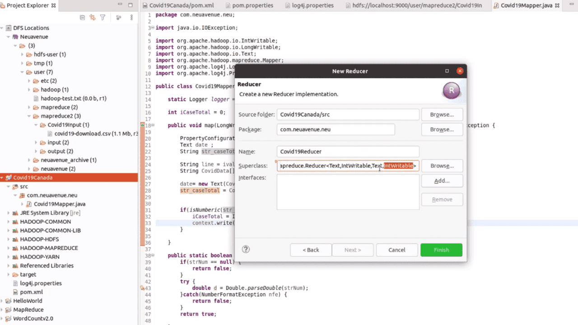
Task: Select log4j.properties in the project tree
Action: click(x=41, y=283)
